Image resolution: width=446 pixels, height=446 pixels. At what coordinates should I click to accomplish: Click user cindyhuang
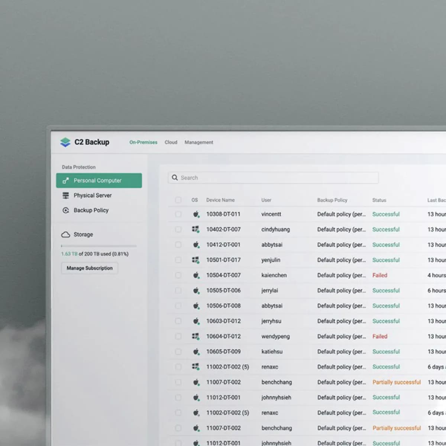(275, 229)
